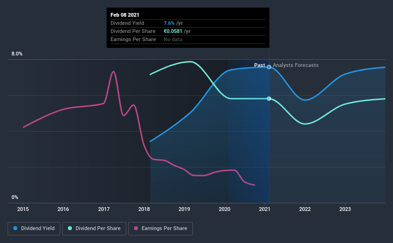Click the blue Dividend Yield legend dot
The image size is (393, 243).
pos(15,228)
